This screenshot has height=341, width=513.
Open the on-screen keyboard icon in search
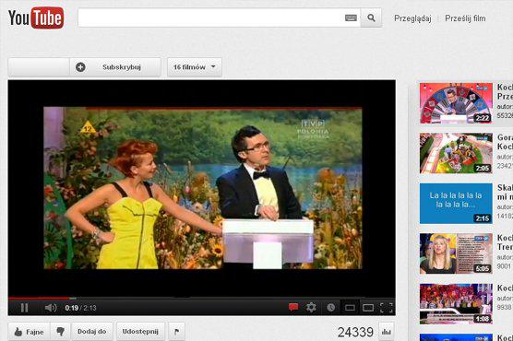point(351,18)
